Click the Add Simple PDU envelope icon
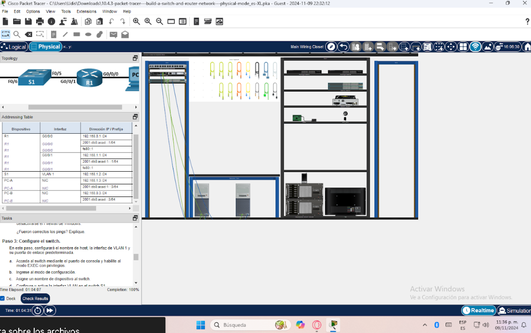The height and width of the screenshot is (333, 531). (x=113, y=34)
